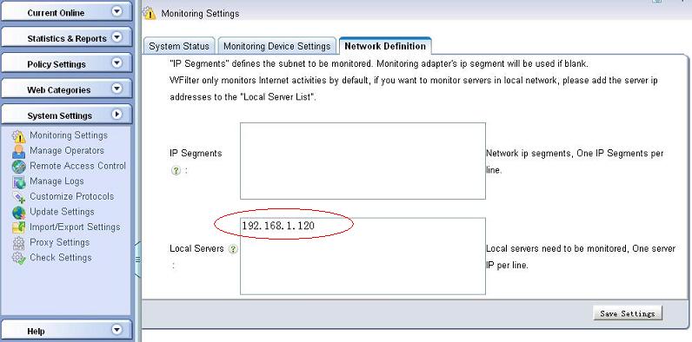Click the Monitoring Settings warning icon in sidebar

[18, 136]
